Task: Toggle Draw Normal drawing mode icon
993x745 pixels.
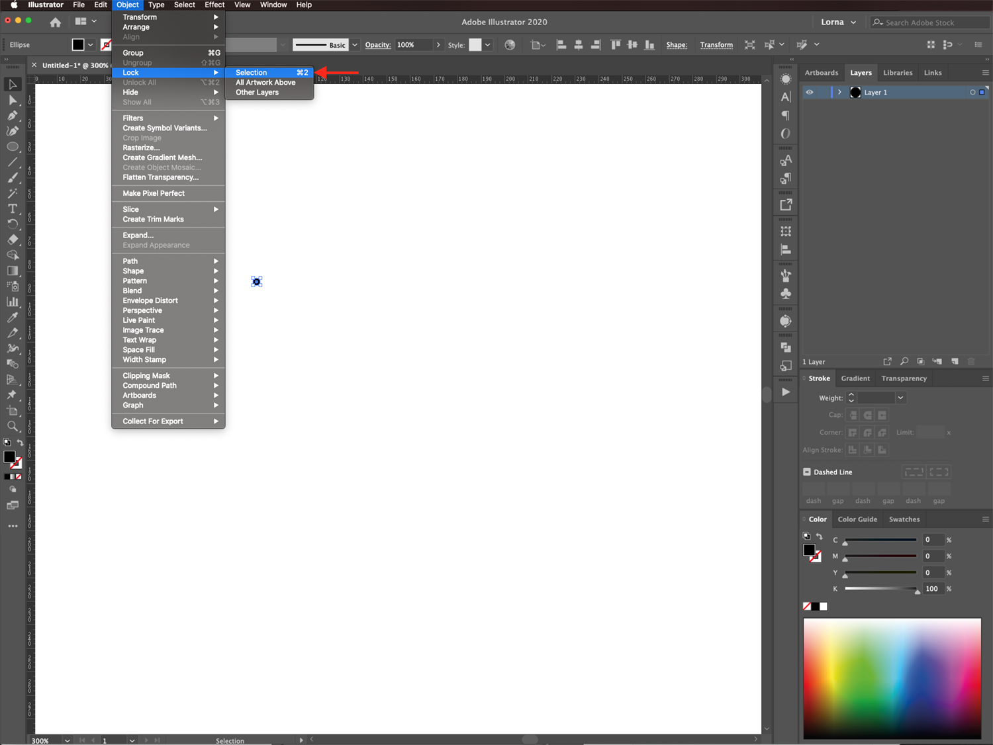Action: click(13, 489)
